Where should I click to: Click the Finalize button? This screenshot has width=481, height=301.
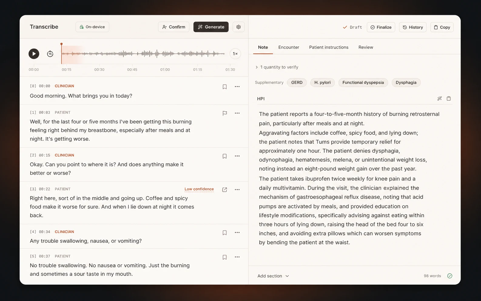pos(381,27)
